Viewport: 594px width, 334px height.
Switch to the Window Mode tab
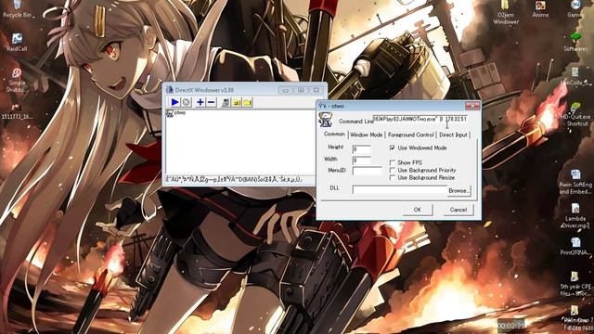[x=366, y=135]
